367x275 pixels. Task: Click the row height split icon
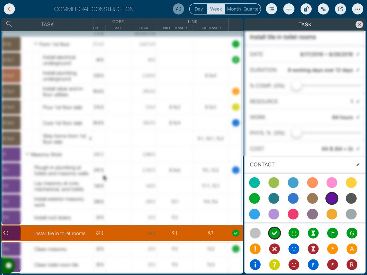coord(289,9)
